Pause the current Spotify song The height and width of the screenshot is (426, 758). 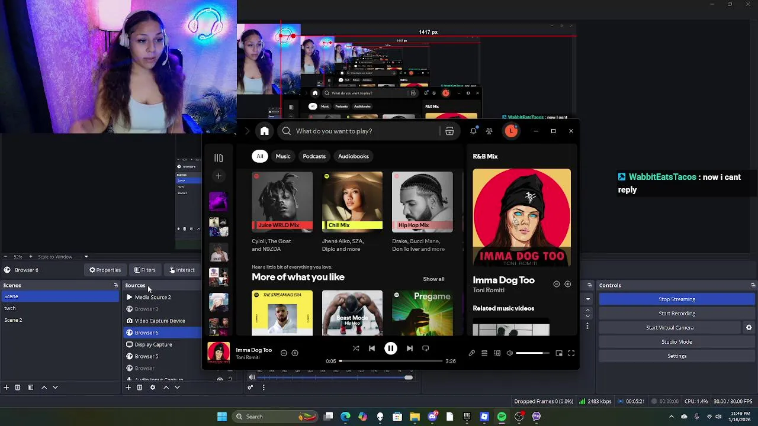click(391, 348)
